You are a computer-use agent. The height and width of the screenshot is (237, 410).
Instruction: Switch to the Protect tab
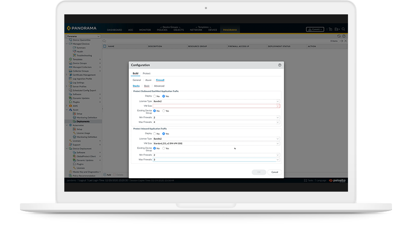click(x=146, y=74)
